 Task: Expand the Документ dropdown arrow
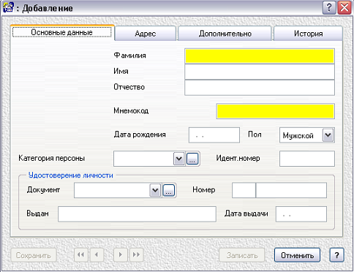click(155, 190)
